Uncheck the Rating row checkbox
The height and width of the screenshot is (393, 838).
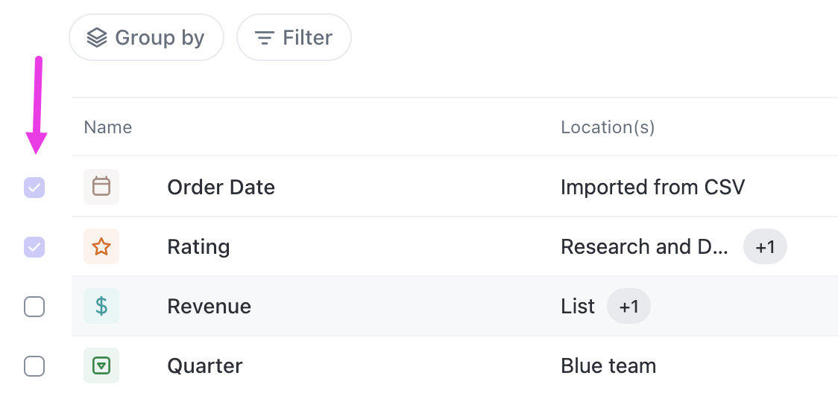(x=34, y=247)
